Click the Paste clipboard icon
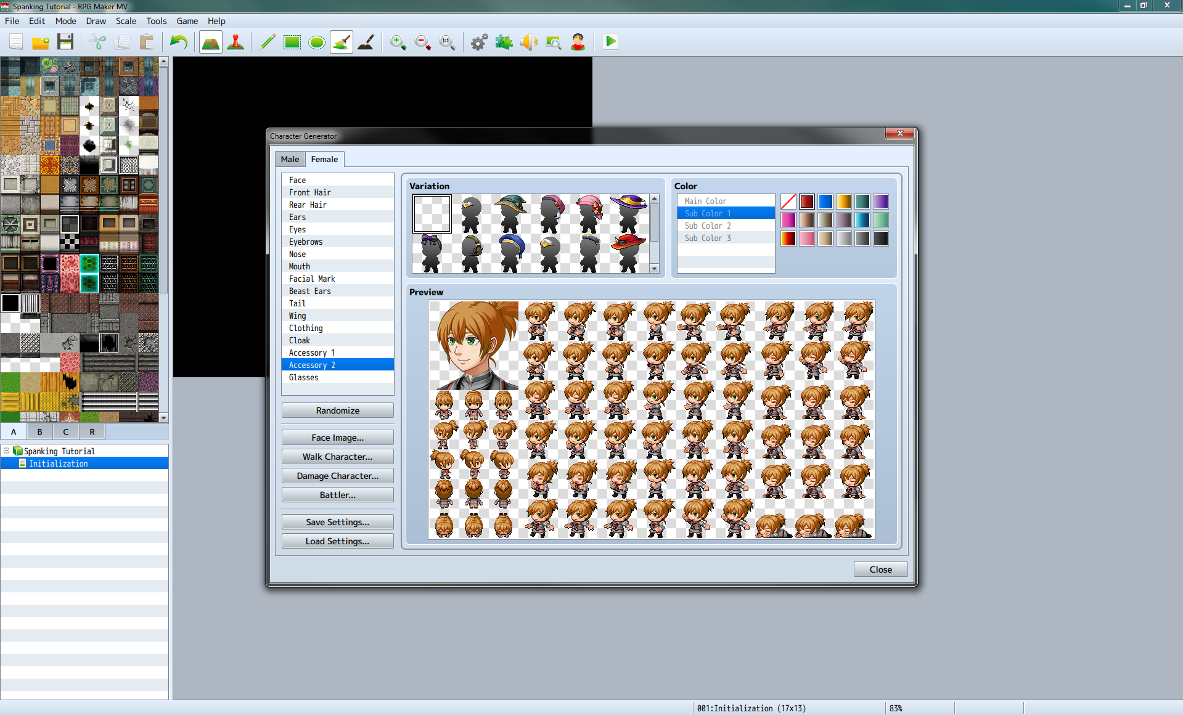The height and width of the screenshot is (715, 1183). (x=147, y=42)
